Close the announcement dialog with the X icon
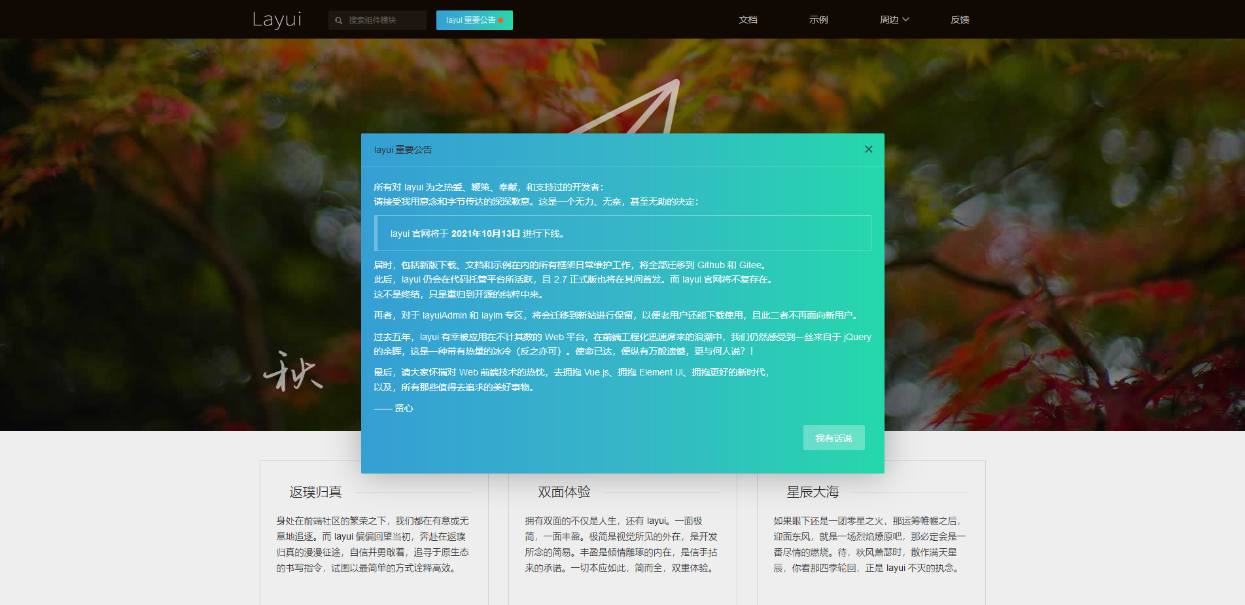 pos(868,149)
